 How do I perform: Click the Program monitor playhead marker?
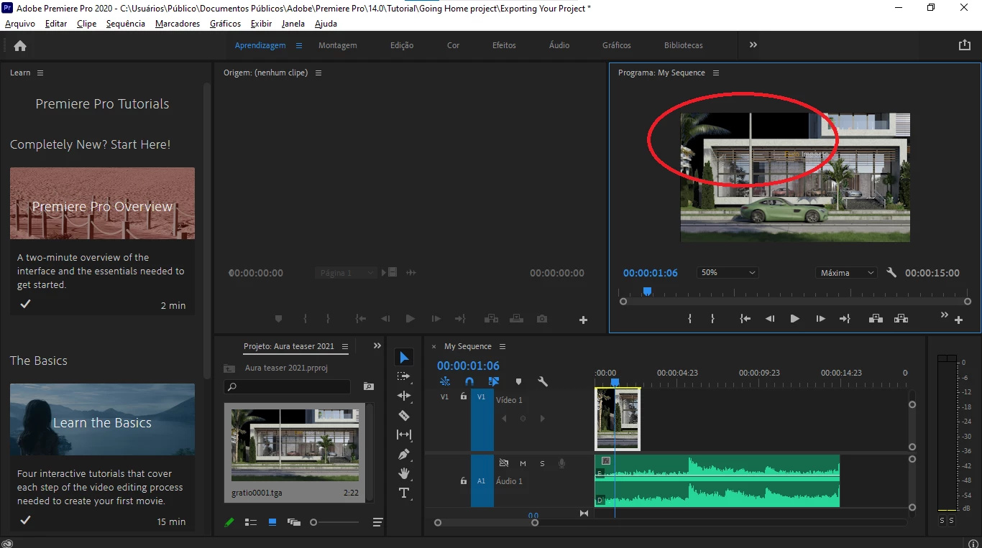pos(647,292)
